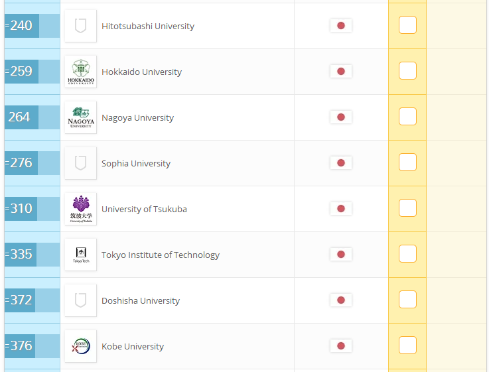Open the Hitotsubashi University link

[148, 26]
